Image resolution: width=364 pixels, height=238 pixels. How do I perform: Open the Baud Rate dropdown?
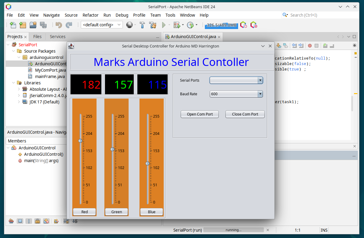[260, 94]
